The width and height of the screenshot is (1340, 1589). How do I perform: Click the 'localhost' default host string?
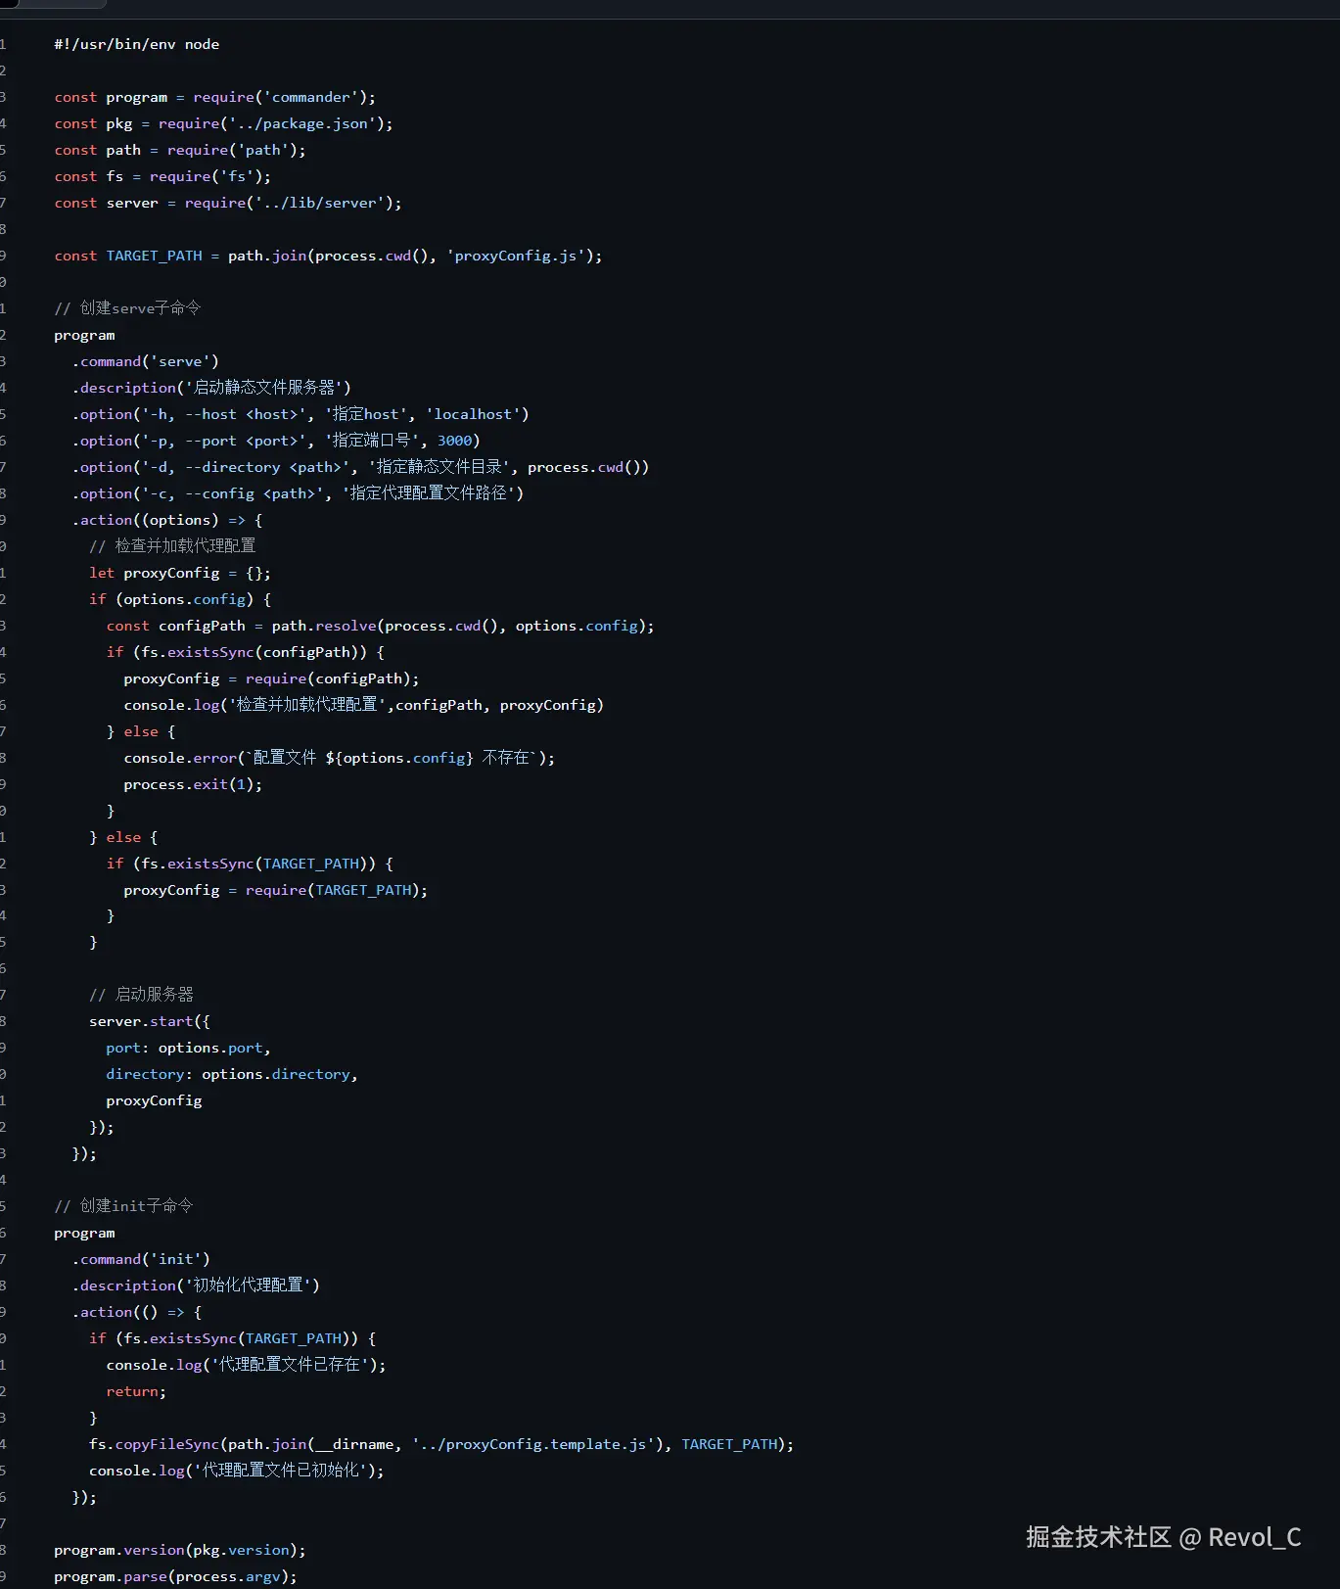[473, 414]
